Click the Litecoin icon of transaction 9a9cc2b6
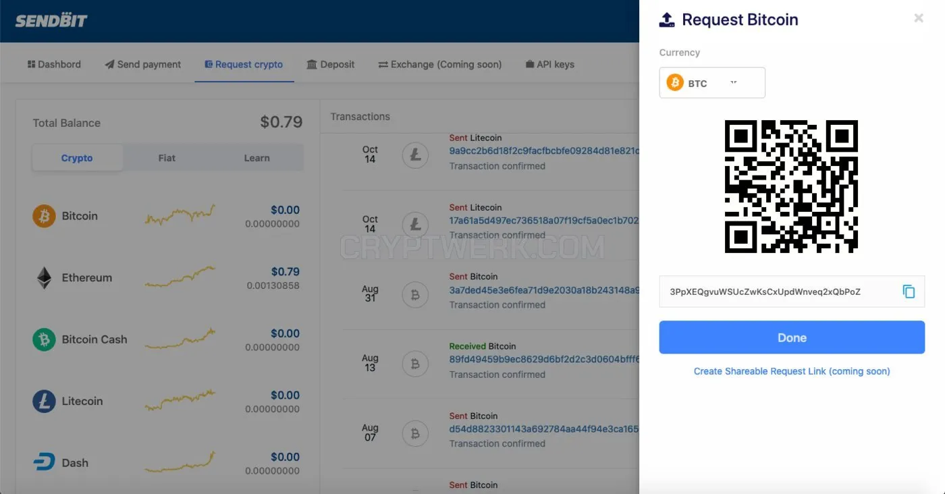Viewport: 945px width, 494px height. pyautogui.click(x=415, y=155)
